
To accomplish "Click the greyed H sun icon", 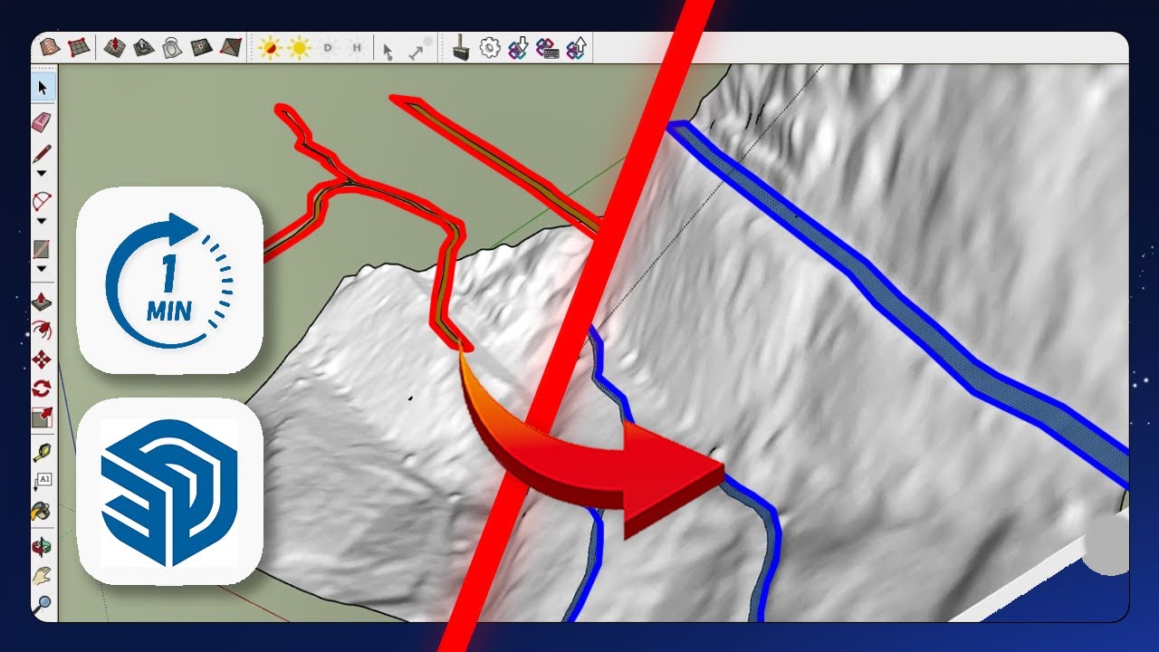I will (x=357, y=48).
